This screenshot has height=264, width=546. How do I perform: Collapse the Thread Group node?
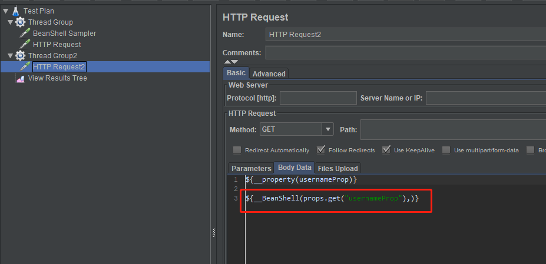[11, 22]
